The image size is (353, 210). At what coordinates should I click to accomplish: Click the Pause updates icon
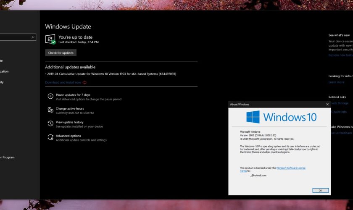50,97
